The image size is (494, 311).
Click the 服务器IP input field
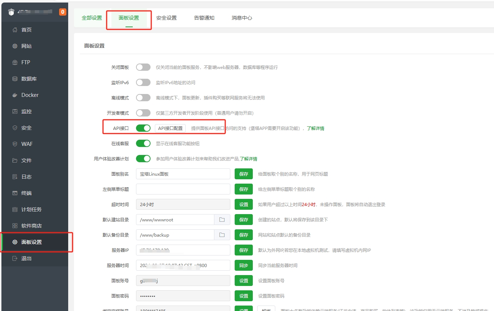(183, 250)
